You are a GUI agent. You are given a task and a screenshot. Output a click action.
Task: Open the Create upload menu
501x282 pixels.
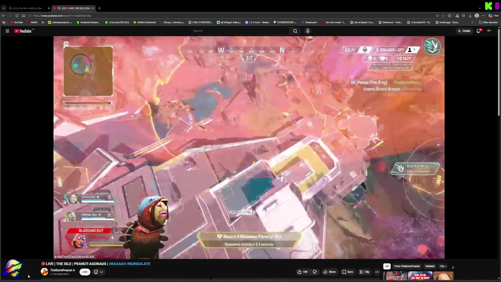click(x=464, y=31)
